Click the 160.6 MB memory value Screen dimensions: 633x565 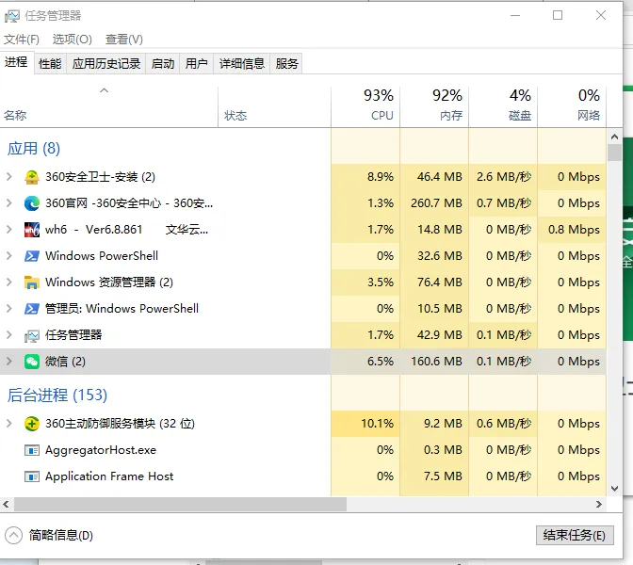pos(436,362)
